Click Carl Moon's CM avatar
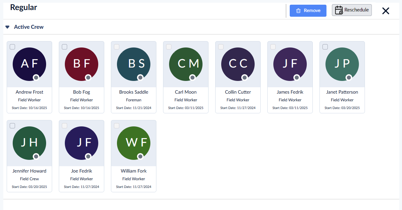This screenshot has height=210, width=402. [186, 64]
